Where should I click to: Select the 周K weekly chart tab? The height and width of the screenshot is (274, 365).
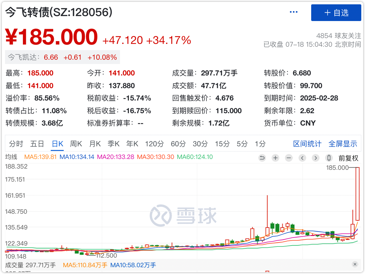point(76,144)
